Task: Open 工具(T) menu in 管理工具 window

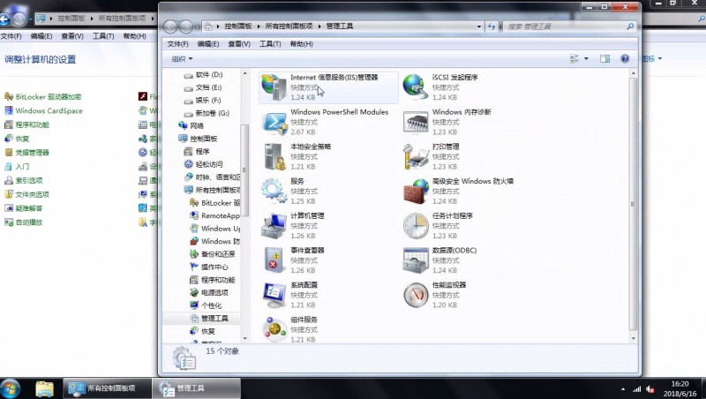Action: [270, 43]
